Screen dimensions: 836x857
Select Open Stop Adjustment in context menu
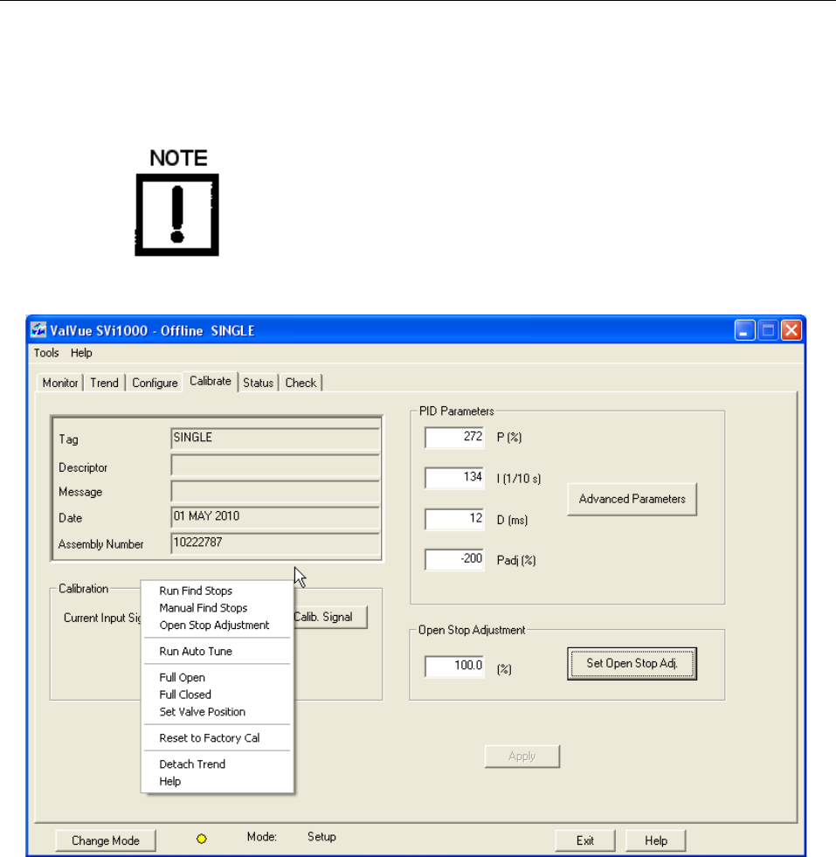point(218,625)
